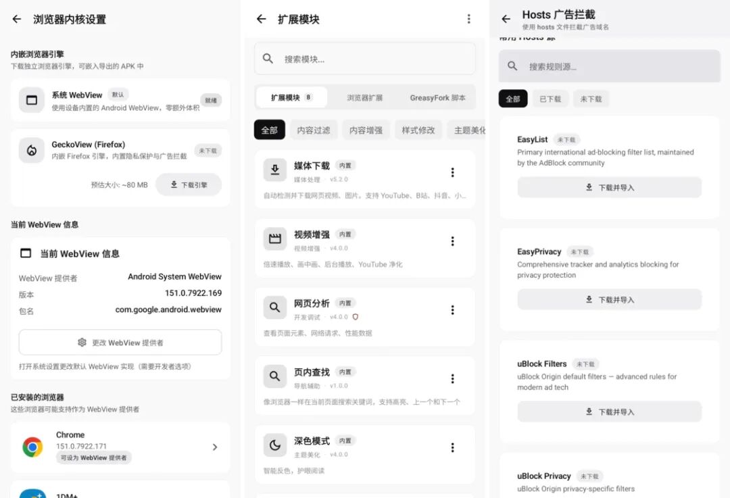Image resolution: width=730 pixels, height=498 pixels.
Task: Focus the 搜索模块 search field
Action: click(365, 59)
